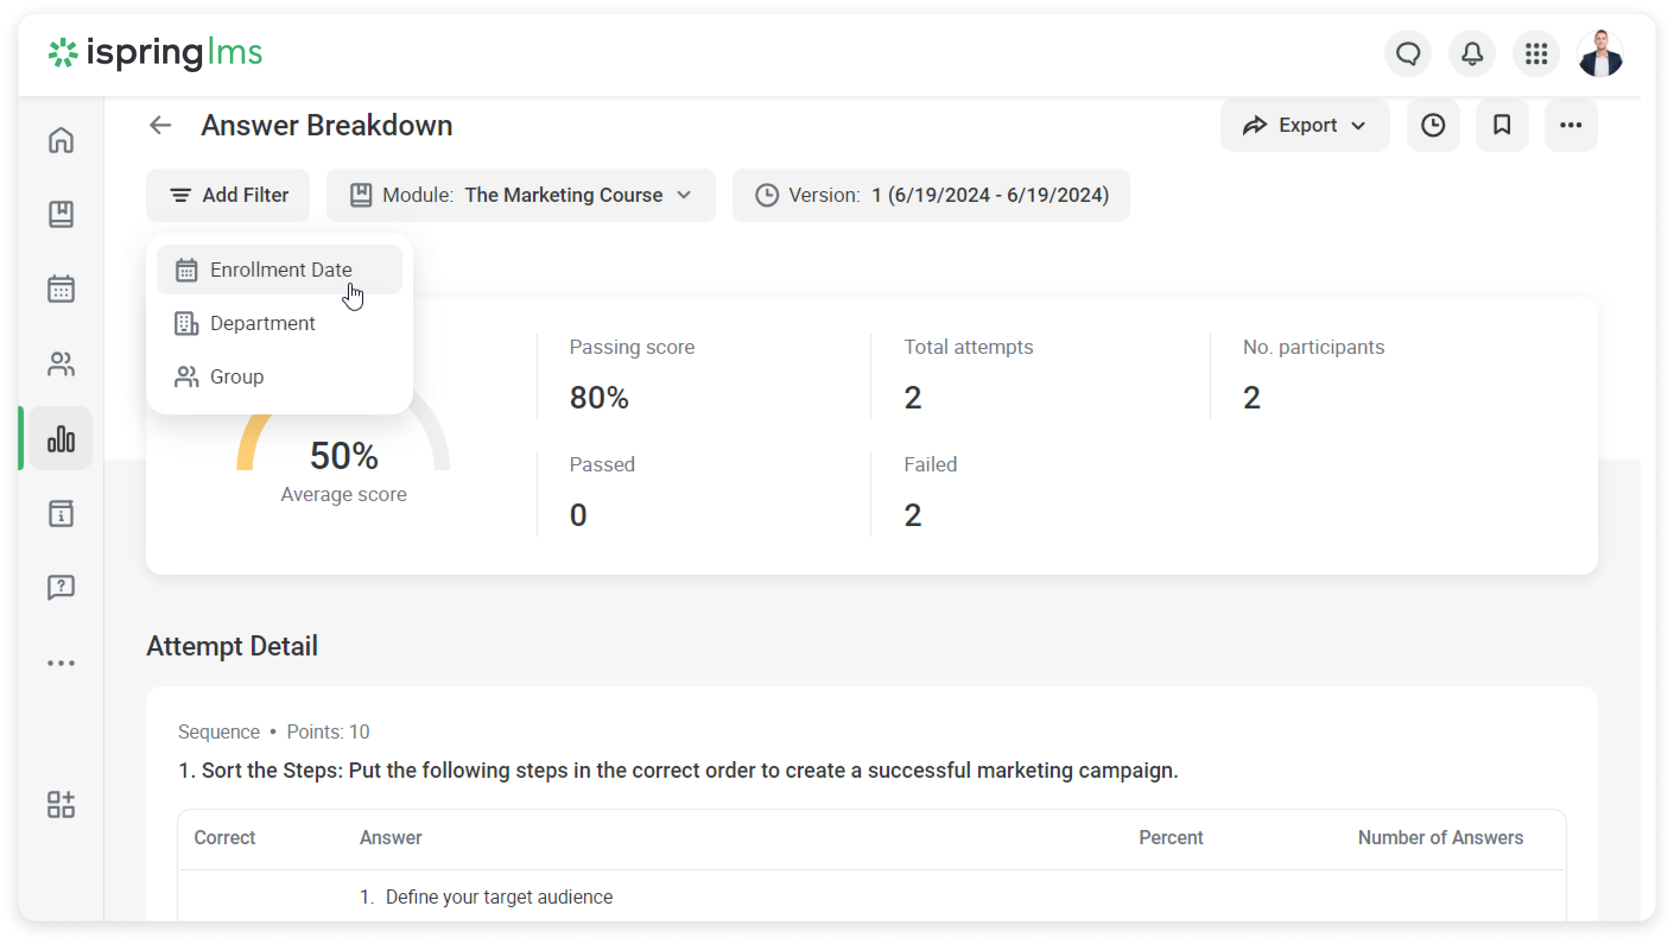1674x944 pixels.
Task: Open the Home icon in sidebar
Action: point(61,140)
